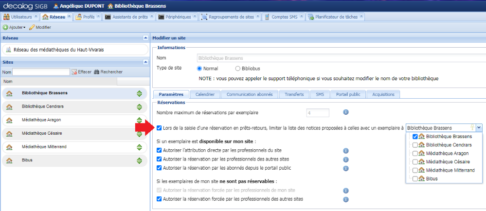Toggle réservation par abonnés depuis portail public
The image size is (486, 211).
(159, 168)
